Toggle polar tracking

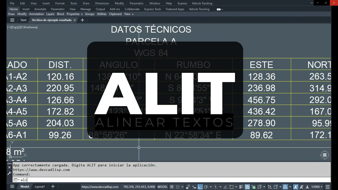[x=206, y=187]
